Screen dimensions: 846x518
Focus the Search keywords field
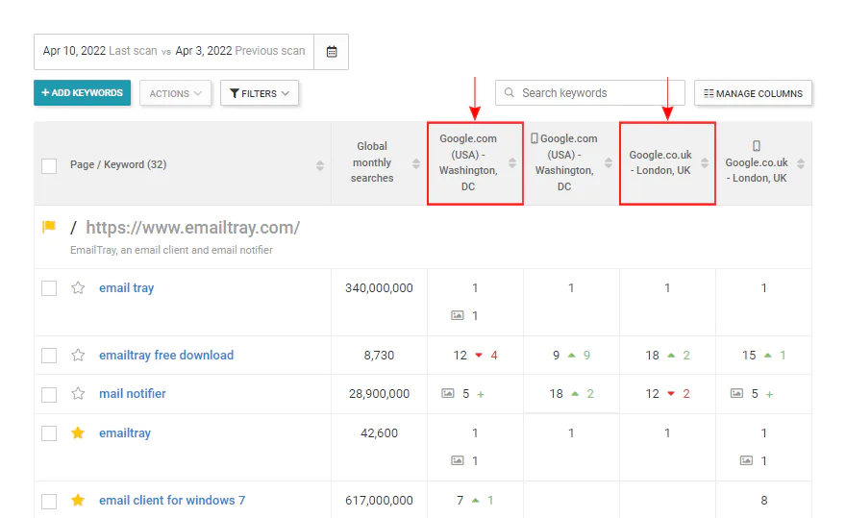(590, 93)
